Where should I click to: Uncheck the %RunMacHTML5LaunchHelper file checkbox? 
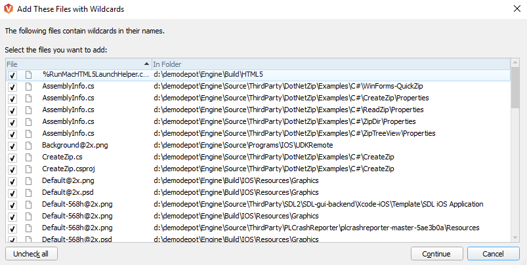pyautogui.click(x=12, y=75)
